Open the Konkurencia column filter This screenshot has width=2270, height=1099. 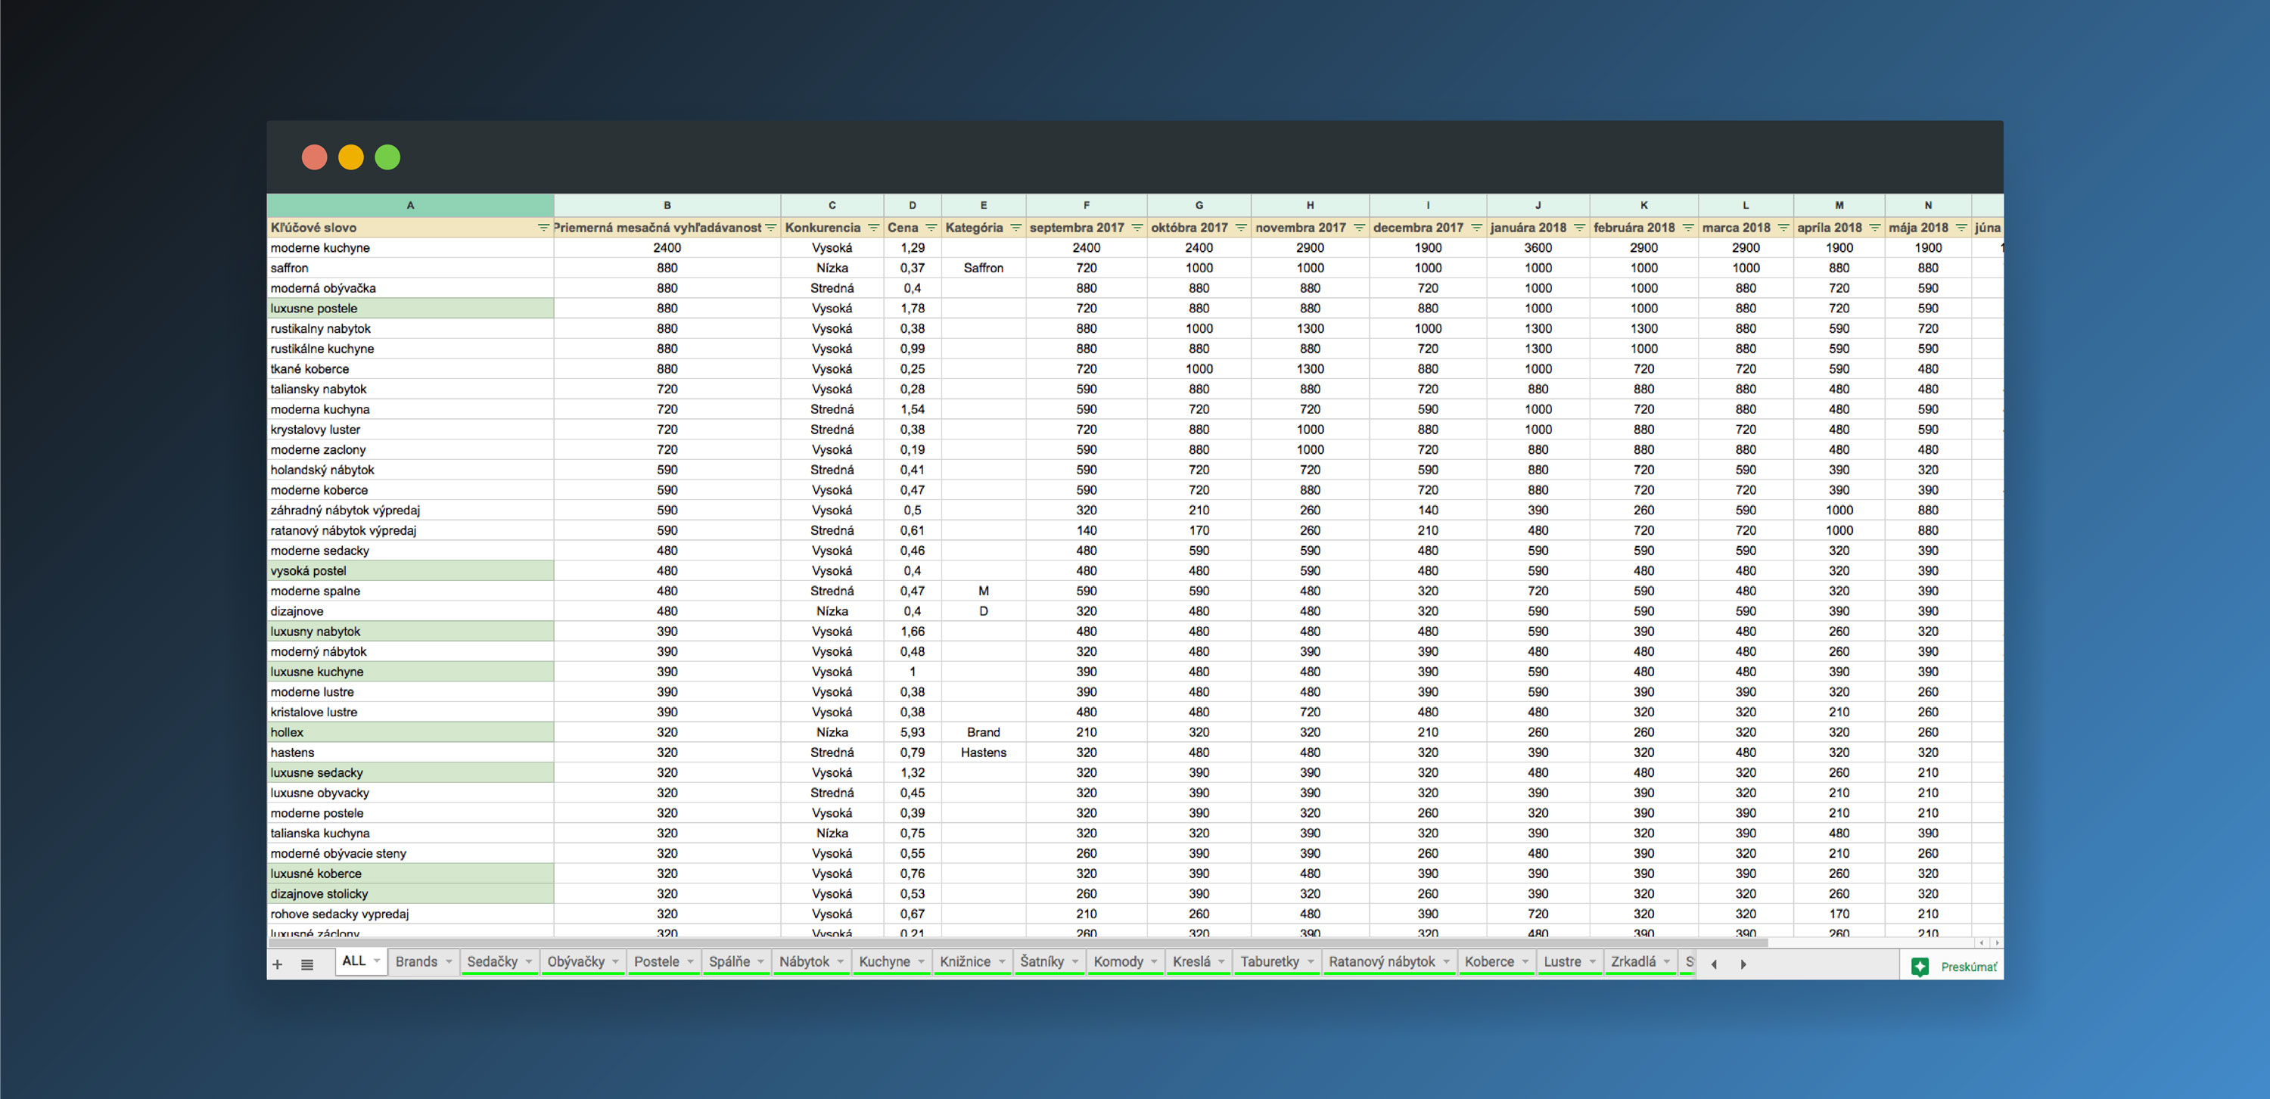873,227
